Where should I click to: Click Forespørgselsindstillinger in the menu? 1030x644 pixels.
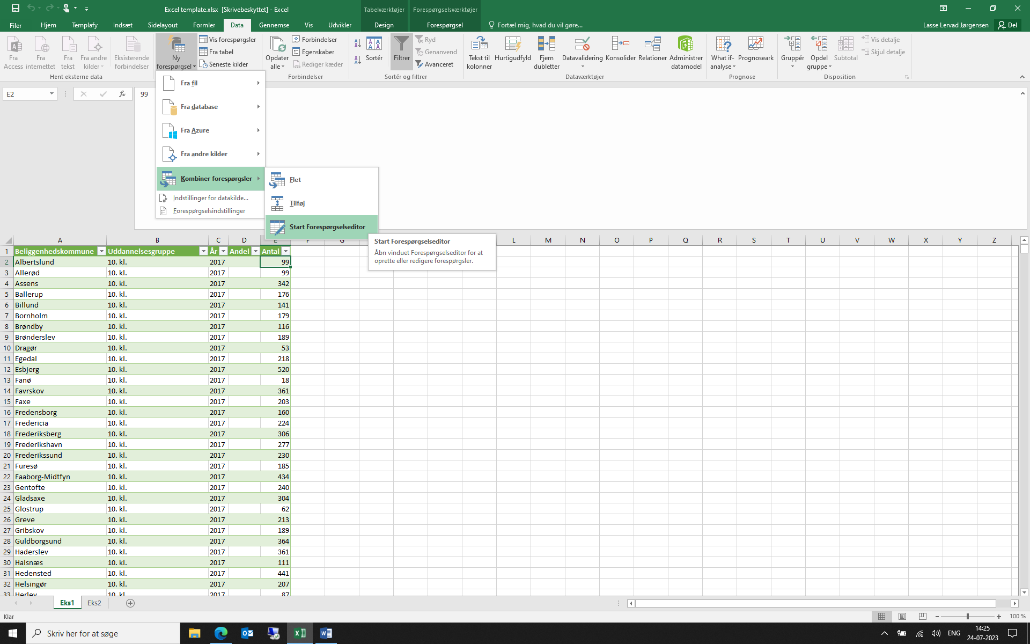point(209,211)
